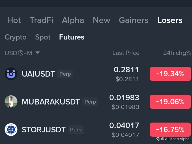Toggle the -19.34% change badge for UAIUSDT
Screen dimensions: 192x144
tap(170, 74)
